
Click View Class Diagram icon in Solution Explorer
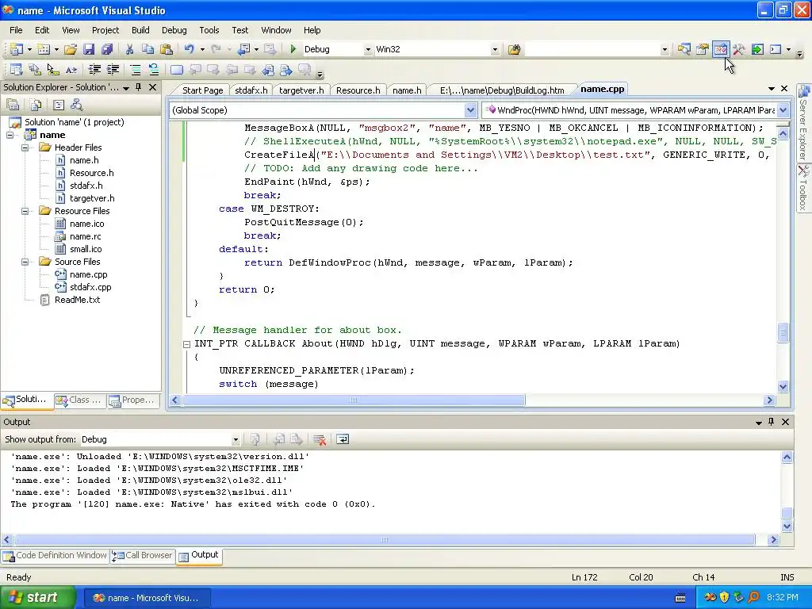pyautogui.click(x=77, y=105)
